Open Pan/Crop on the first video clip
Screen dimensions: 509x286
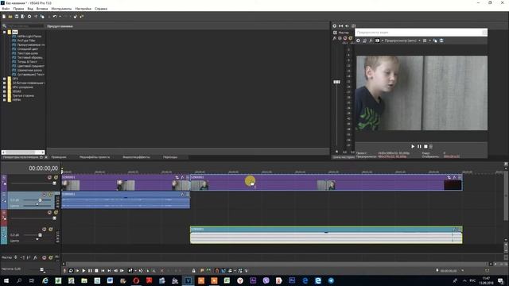coord(177,177)
